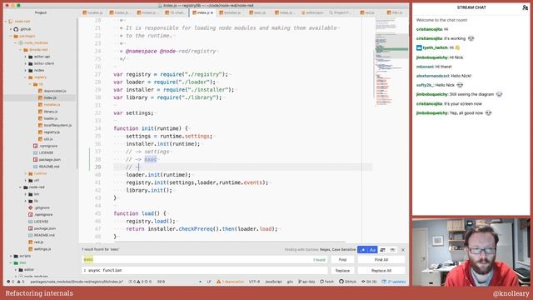533x300 pixels.
Task: Expand the scripts folder
Action: tap(11, 256)
